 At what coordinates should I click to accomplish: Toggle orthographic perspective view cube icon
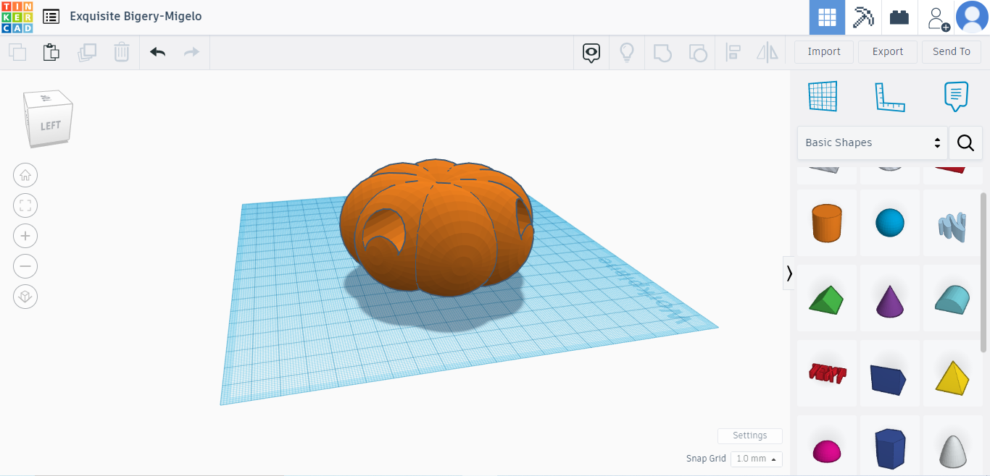(x=25, y=297)
